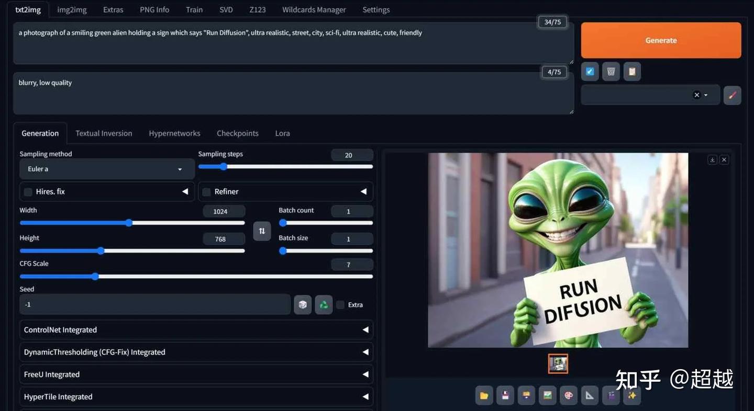Select the alien image thumbnail in the gallery
Viewport: 754px width, 411px height.
(x=558, y=363)
